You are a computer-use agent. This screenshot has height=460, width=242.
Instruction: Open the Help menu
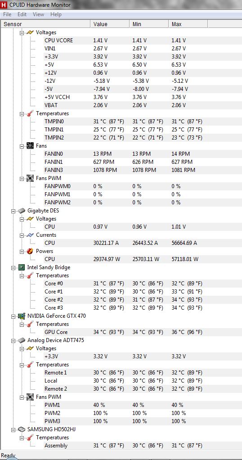click(56, 14)
